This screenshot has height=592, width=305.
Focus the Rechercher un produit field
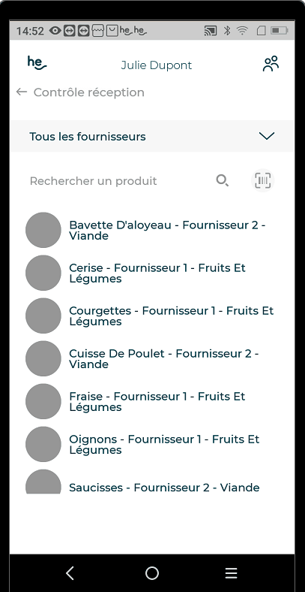[121, 181]
